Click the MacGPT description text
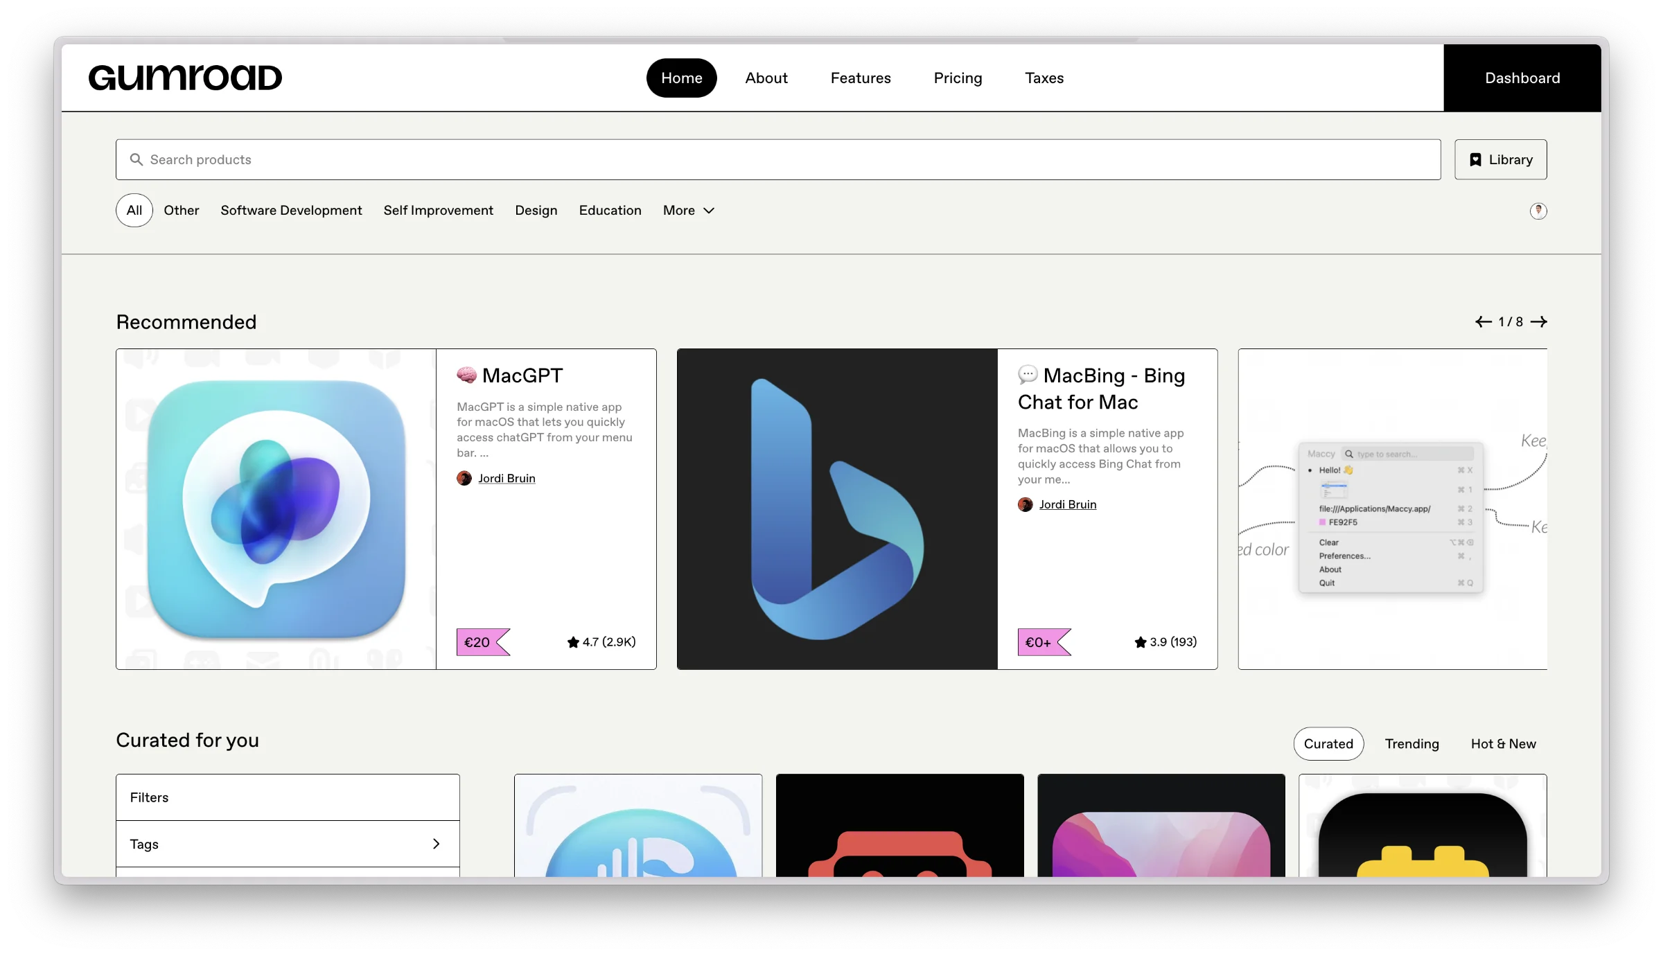 [x=545, y=430]
